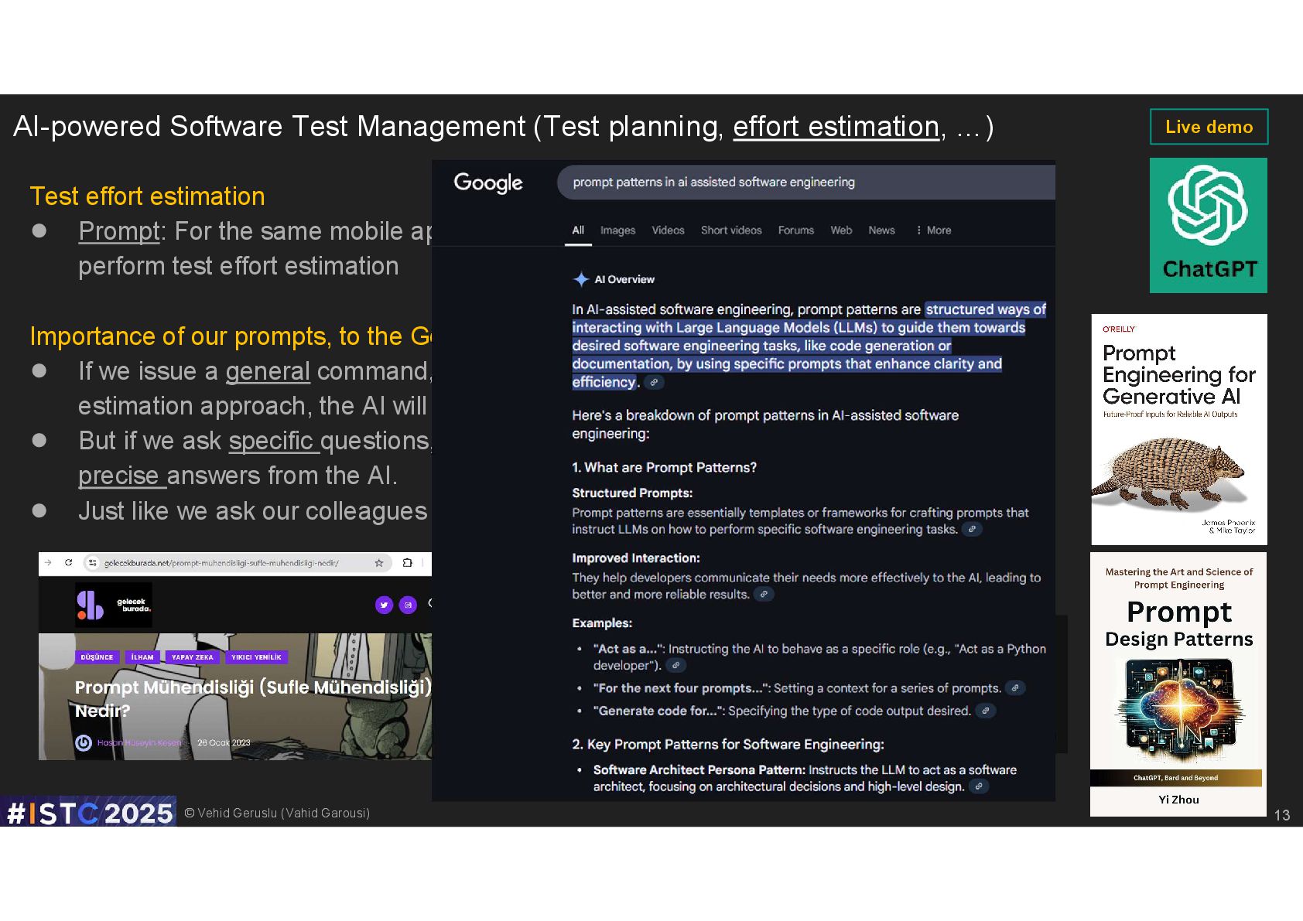This screenshot has height=921, width=1303.
Task: Switch to the Short videos tab
Action: [731, 230]
